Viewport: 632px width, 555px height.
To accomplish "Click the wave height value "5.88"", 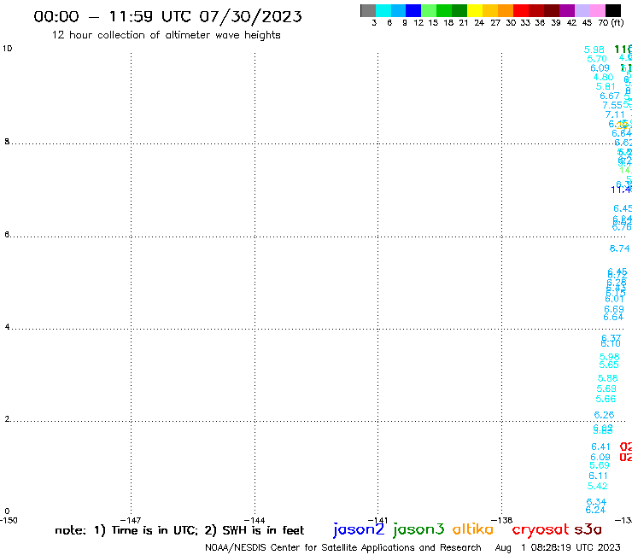I will (x=608, y=378).
